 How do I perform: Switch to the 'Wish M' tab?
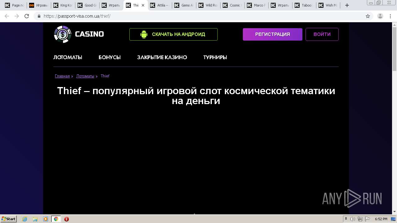click(329, 5)
